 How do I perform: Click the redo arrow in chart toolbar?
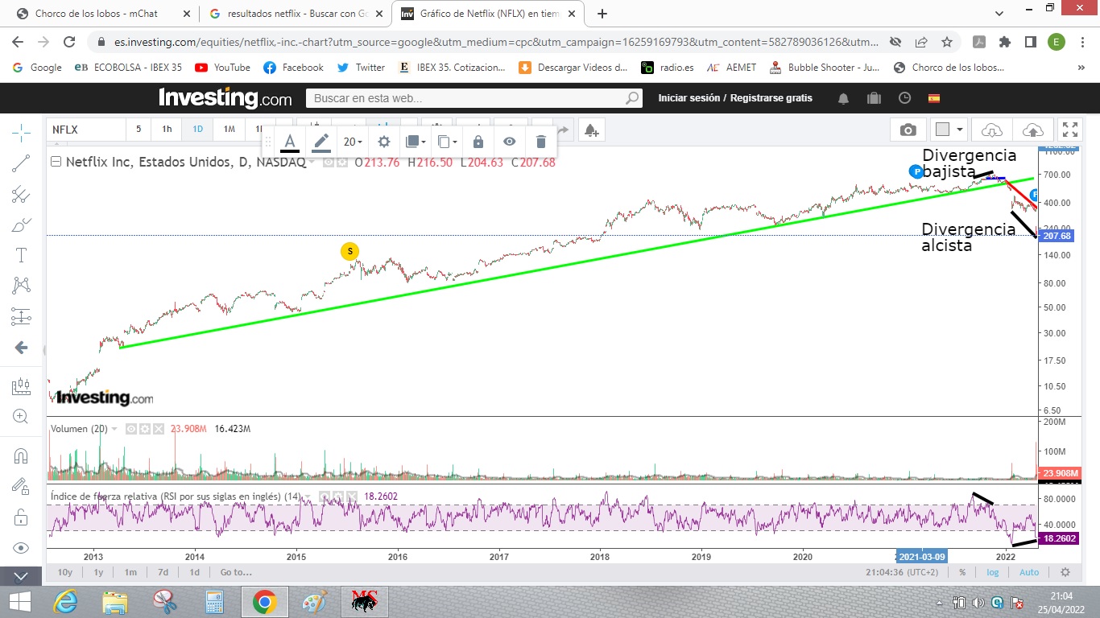click(x=562, y=130)
